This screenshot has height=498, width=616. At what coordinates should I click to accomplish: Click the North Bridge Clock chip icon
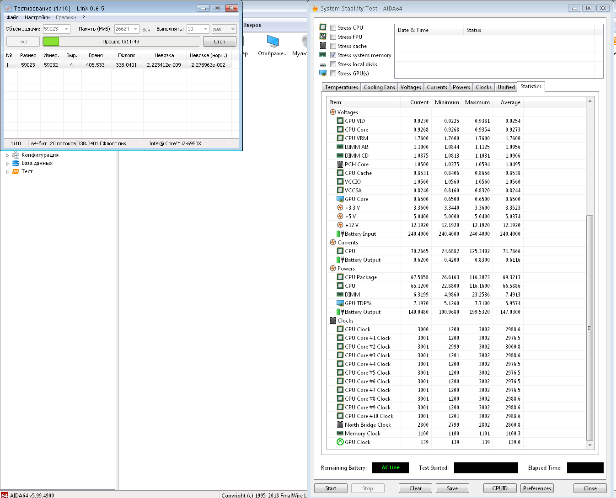click(x=340, y=424)
